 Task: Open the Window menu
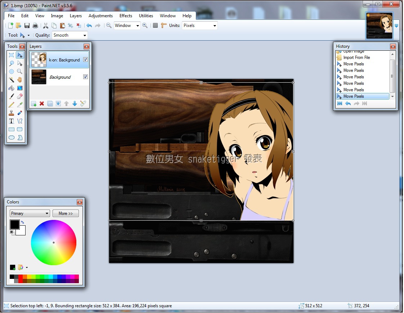168,16
